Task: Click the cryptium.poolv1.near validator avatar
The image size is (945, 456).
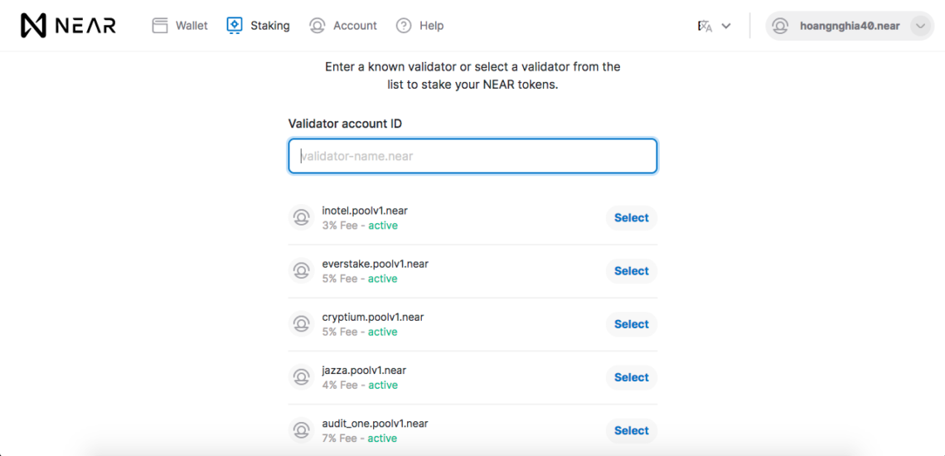Action: coord(301,324)
